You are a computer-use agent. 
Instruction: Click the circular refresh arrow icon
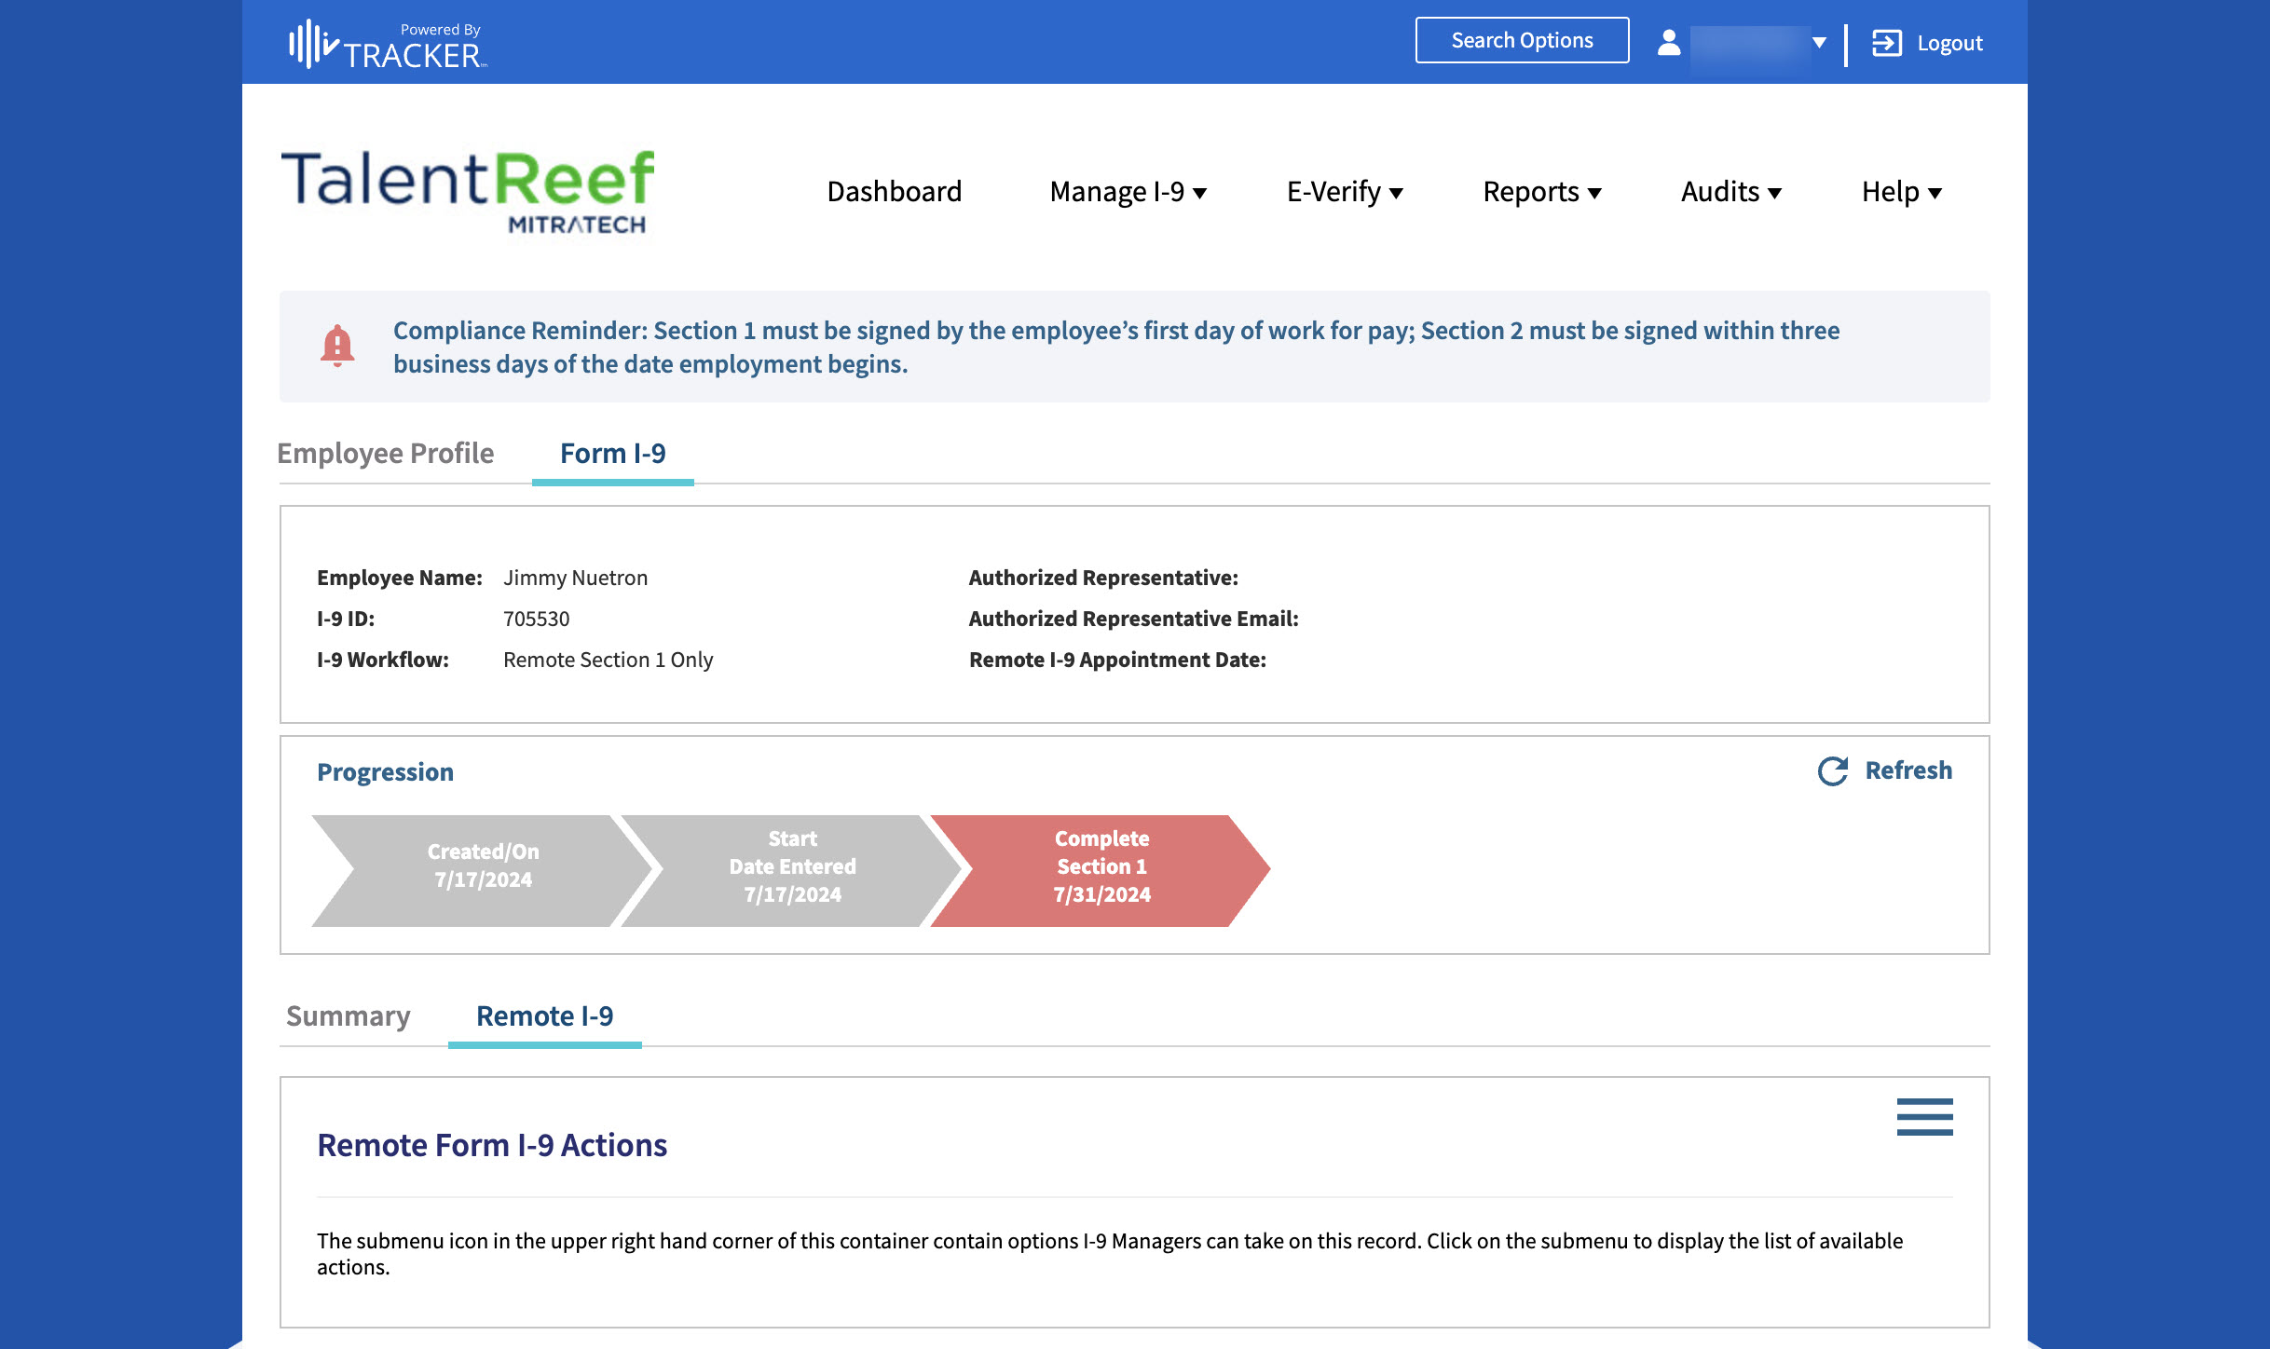coord(1833,771)
